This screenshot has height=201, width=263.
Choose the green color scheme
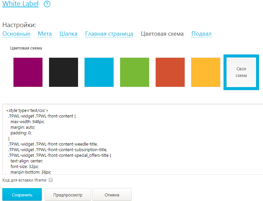[x=135, y=72]
